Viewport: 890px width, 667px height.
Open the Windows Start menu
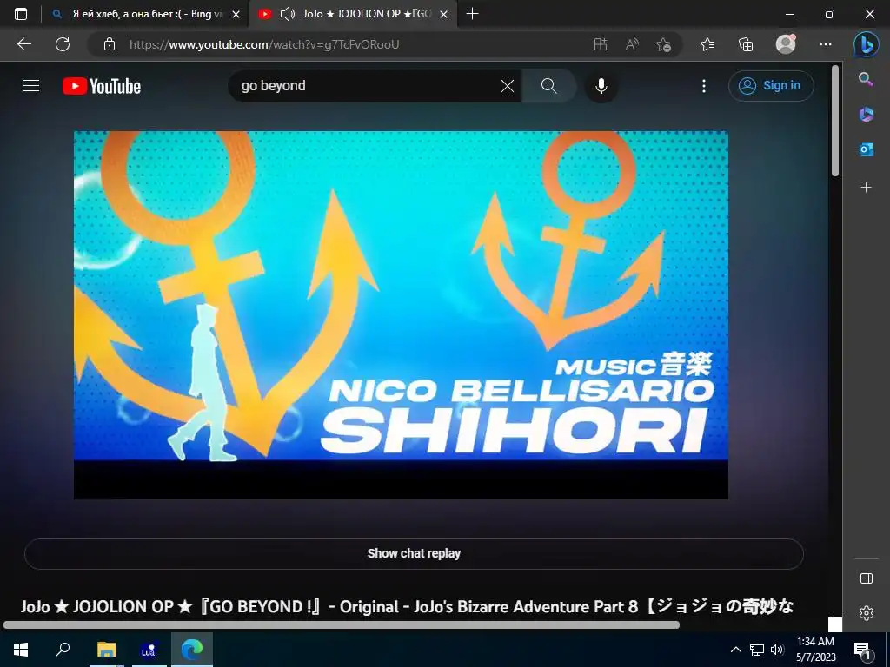point(21,650)
